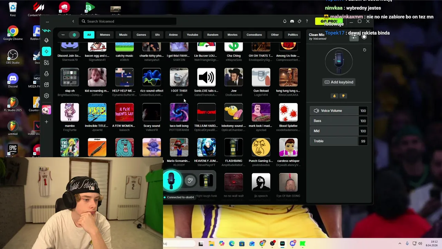442x249 pixels.
Task: Open the notifications bell icon
Action: pos(285,21)
